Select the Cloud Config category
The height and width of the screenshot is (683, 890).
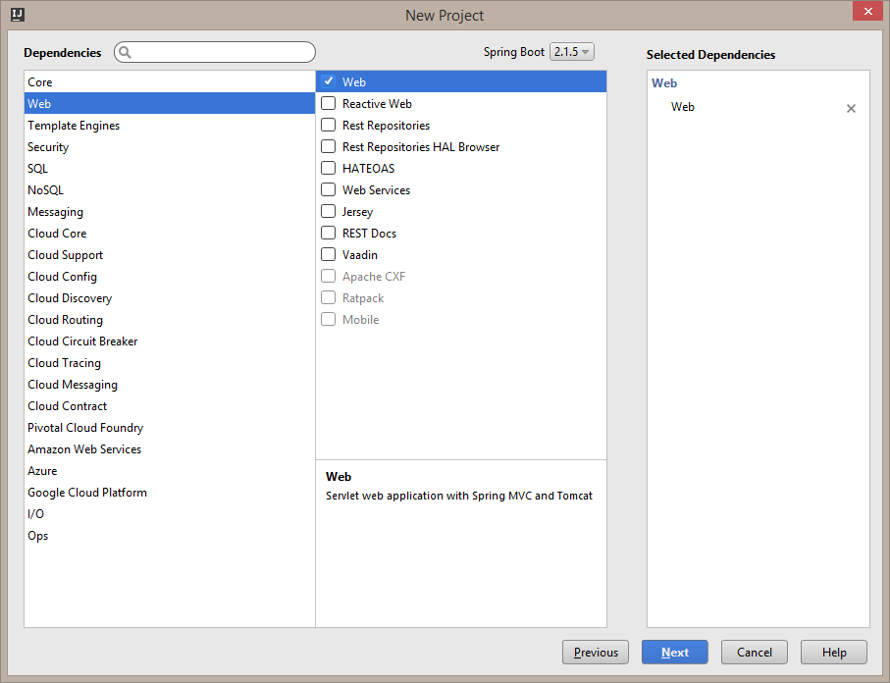[x=170, y=276]
